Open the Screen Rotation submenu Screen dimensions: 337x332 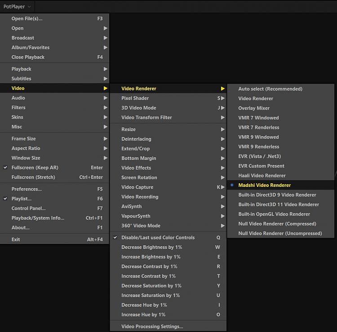pyautogui.click(x=168, y=177)
